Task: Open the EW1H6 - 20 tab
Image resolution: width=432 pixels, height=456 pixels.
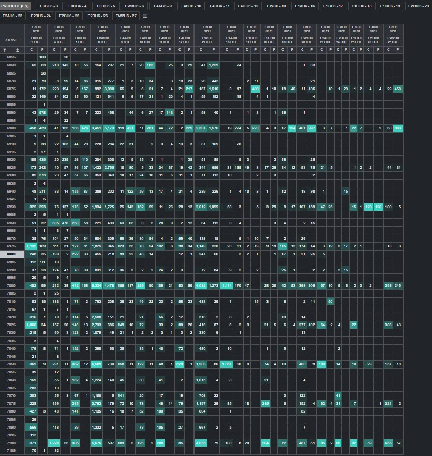Action: point(419,6)
